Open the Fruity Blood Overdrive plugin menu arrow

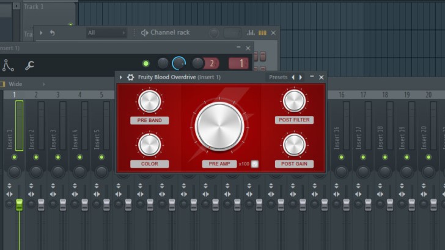pos(120,77)
